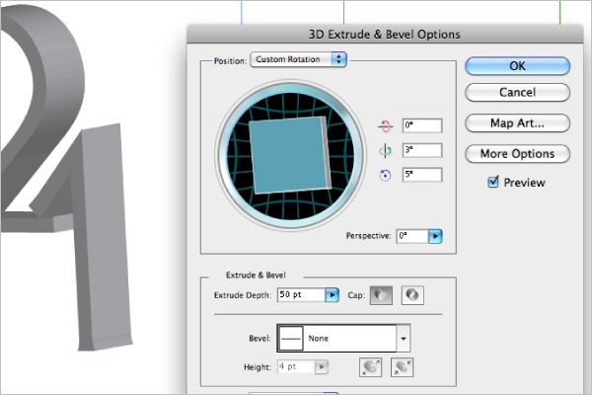Viewport: 592px width, 395px height.
Task: Open the Position preset dropdown
Action: tap(298, 59)
